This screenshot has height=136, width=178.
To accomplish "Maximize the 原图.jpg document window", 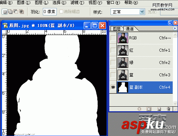I will click(95, 26).
